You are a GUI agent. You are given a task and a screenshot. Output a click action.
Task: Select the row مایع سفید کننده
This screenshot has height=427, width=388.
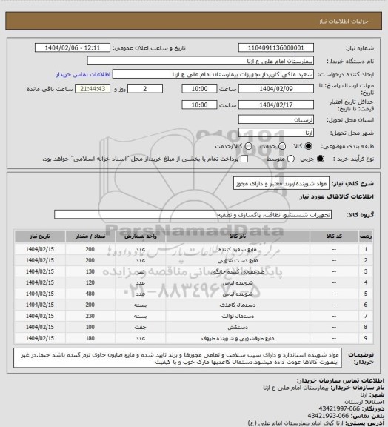click(x=194, y=249)
